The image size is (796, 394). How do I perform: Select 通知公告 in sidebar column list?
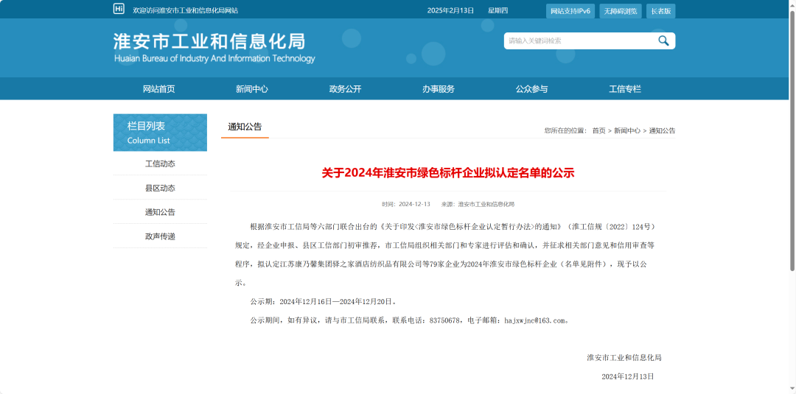pyautogui.click(x=160, y=212)
